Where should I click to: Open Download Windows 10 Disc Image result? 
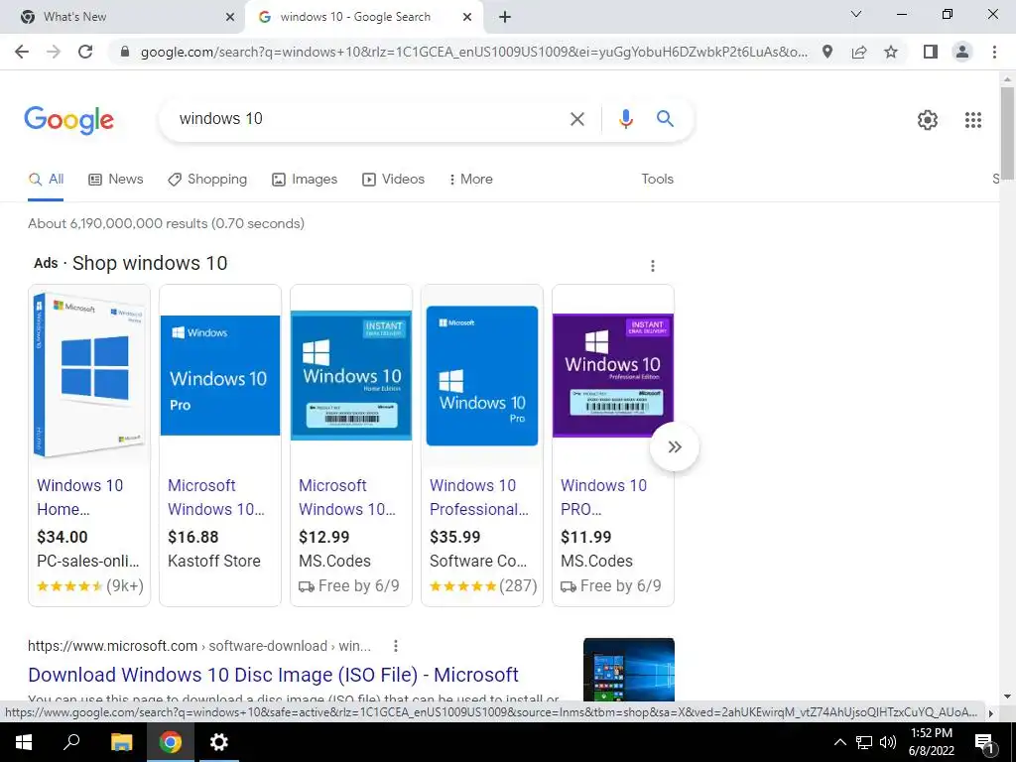point(273,675)
